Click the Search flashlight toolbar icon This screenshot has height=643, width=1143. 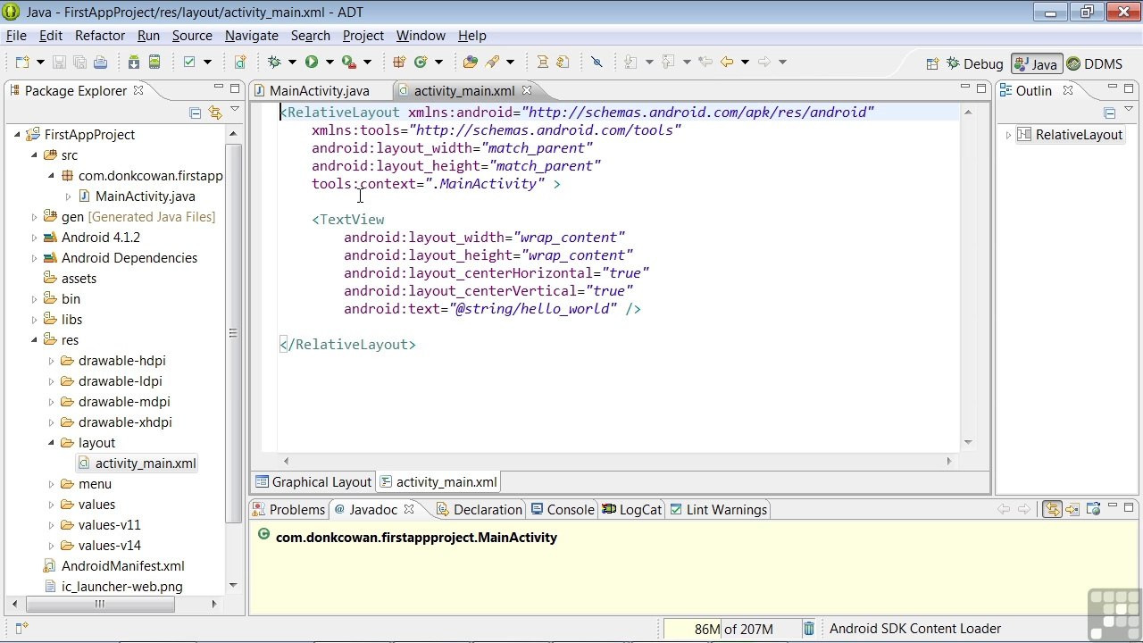491,62
